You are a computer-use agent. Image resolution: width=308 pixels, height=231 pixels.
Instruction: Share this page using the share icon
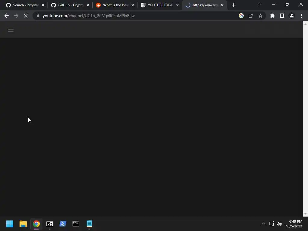pyautogui.click(x=251, y=16)
